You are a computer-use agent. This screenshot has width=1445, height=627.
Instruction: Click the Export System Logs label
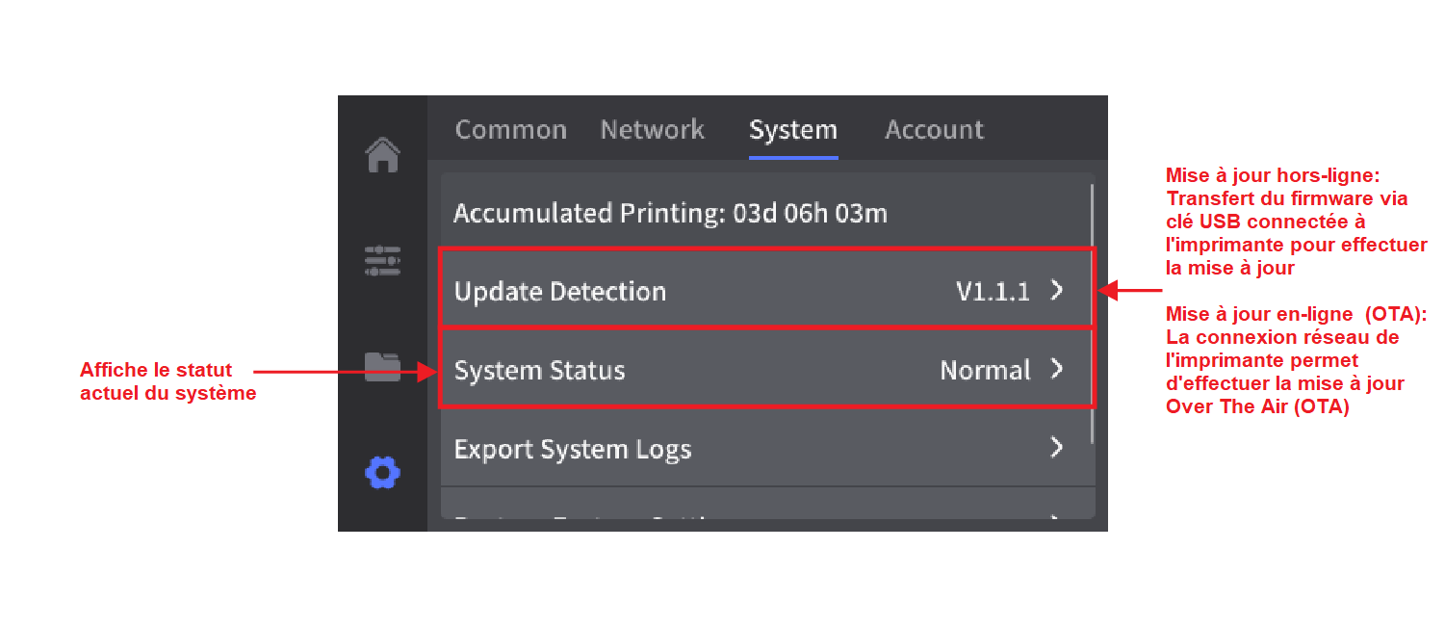[x=572, y=450]
